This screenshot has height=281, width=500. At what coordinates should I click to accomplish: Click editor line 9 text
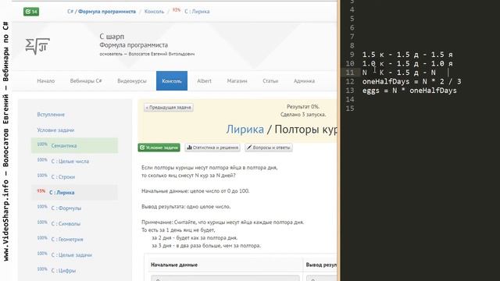tap(407, 55)
